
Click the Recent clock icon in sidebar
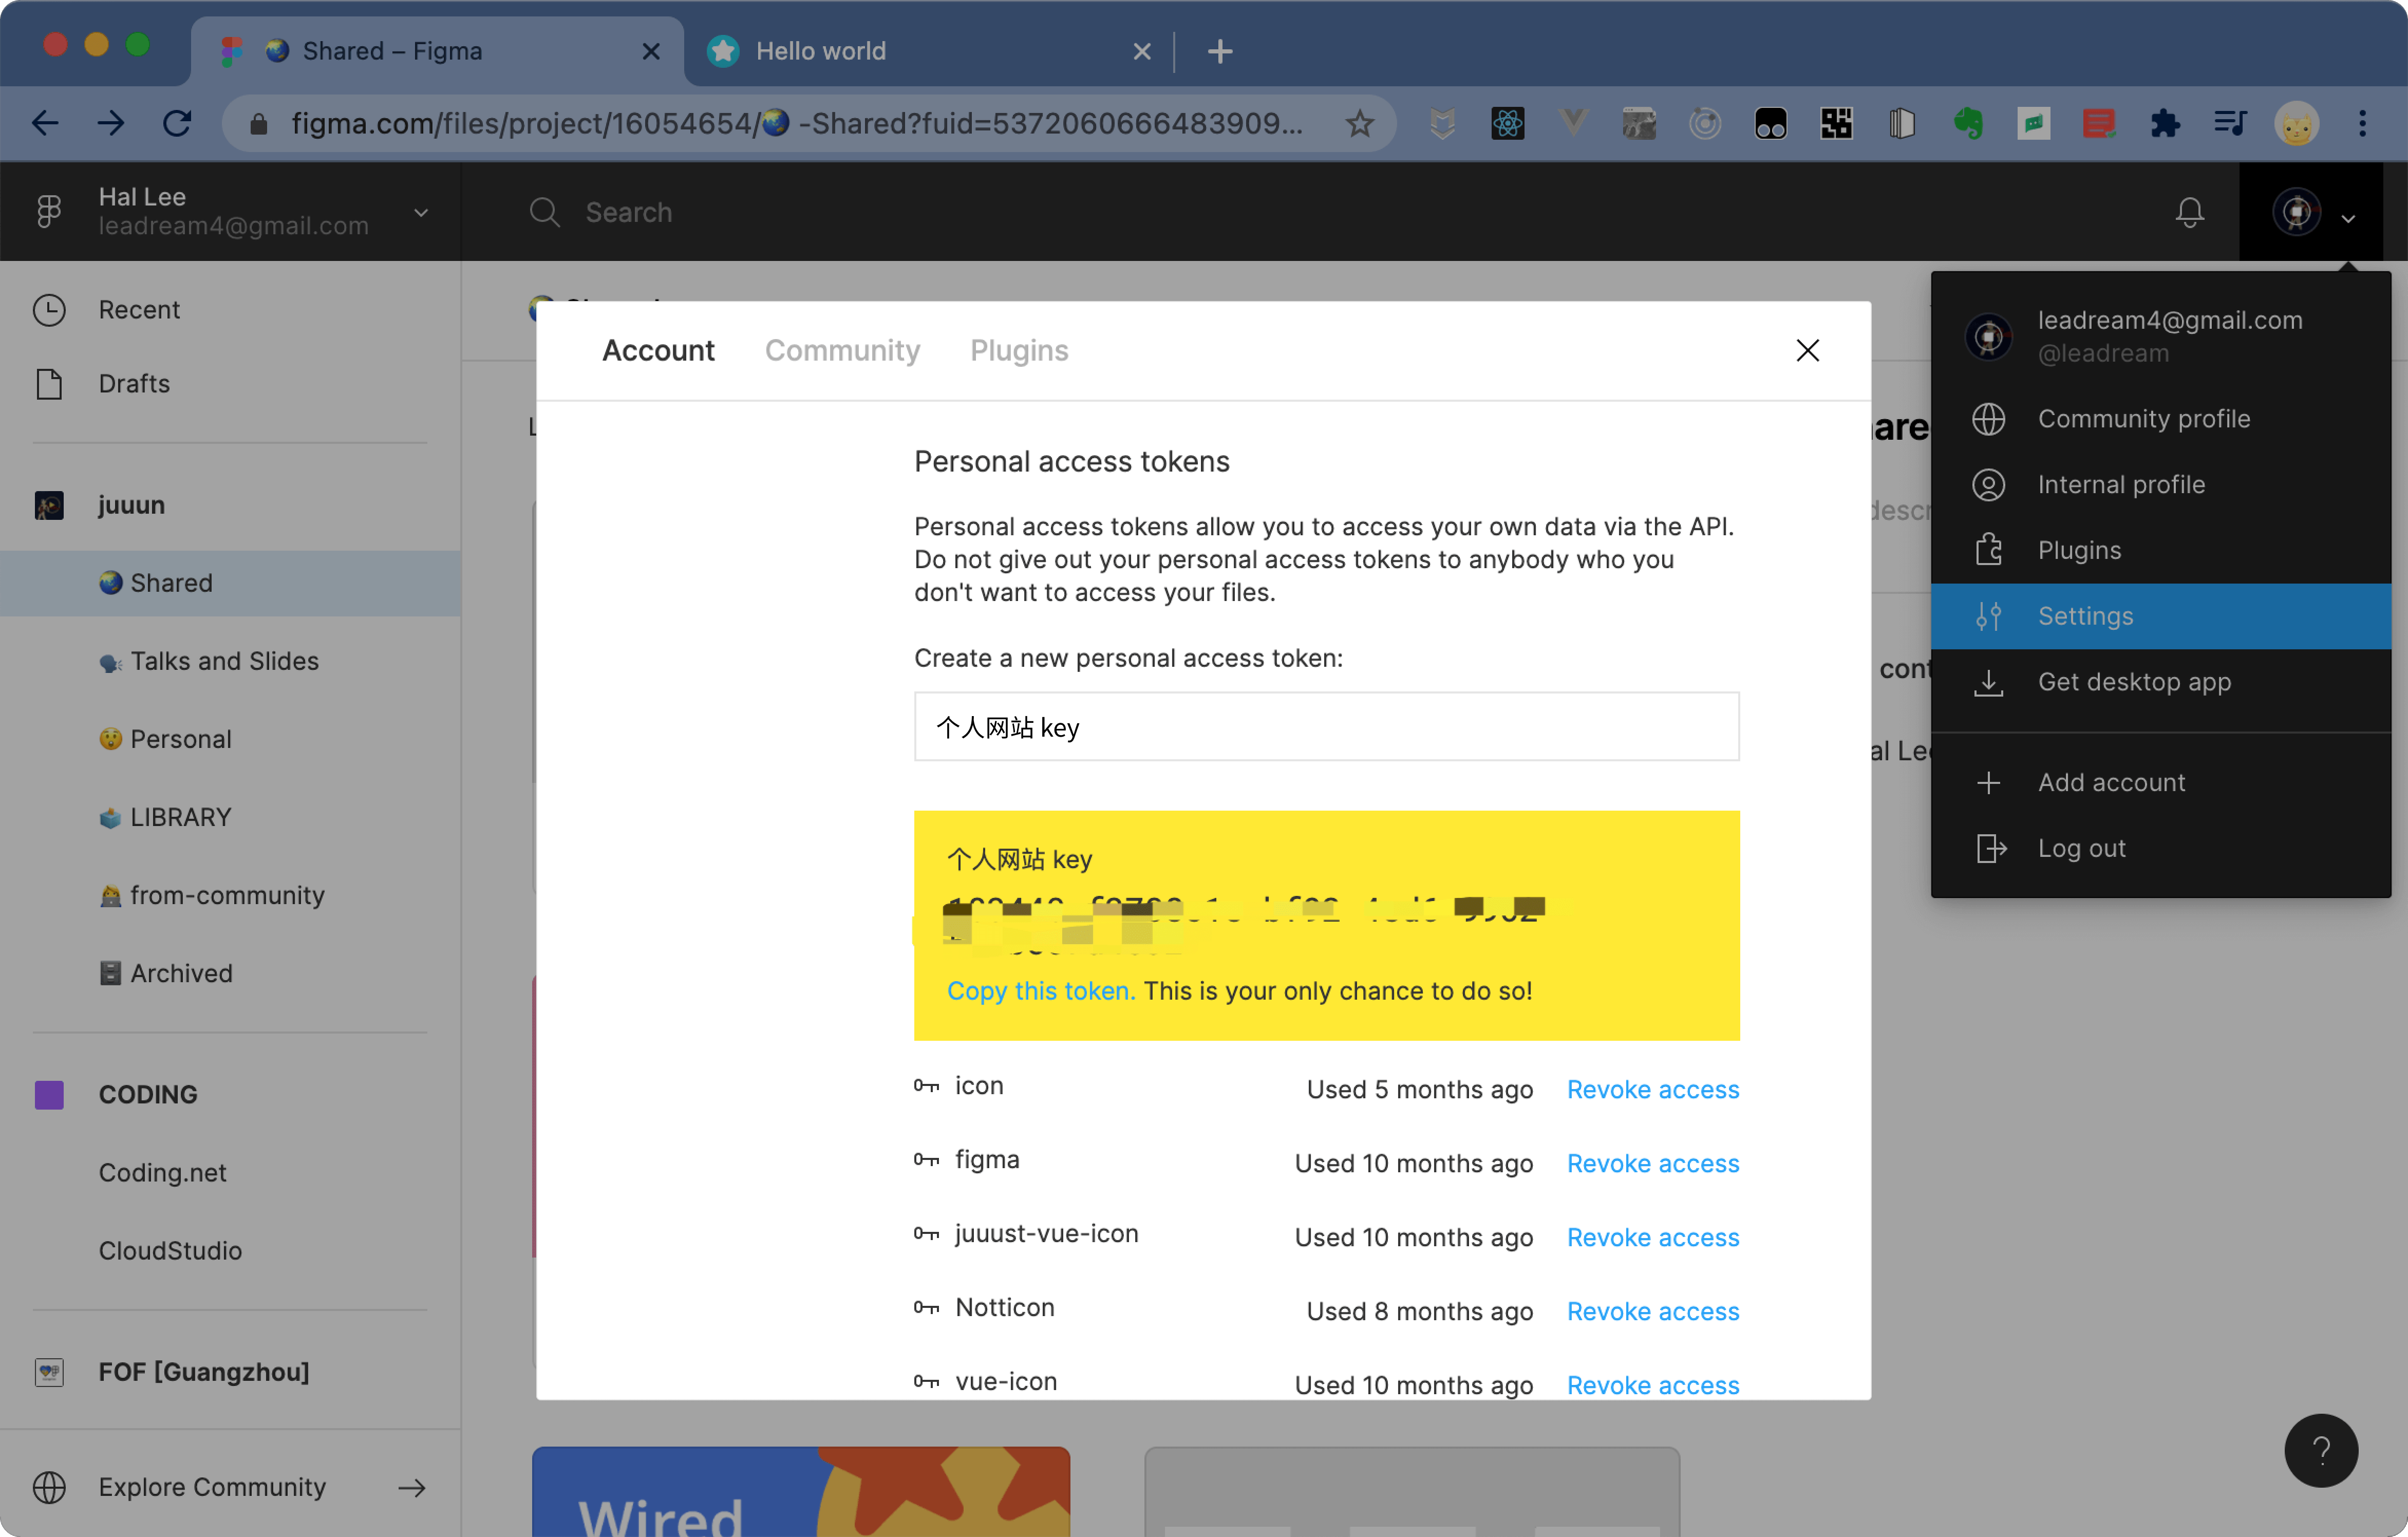coord(49,309)
